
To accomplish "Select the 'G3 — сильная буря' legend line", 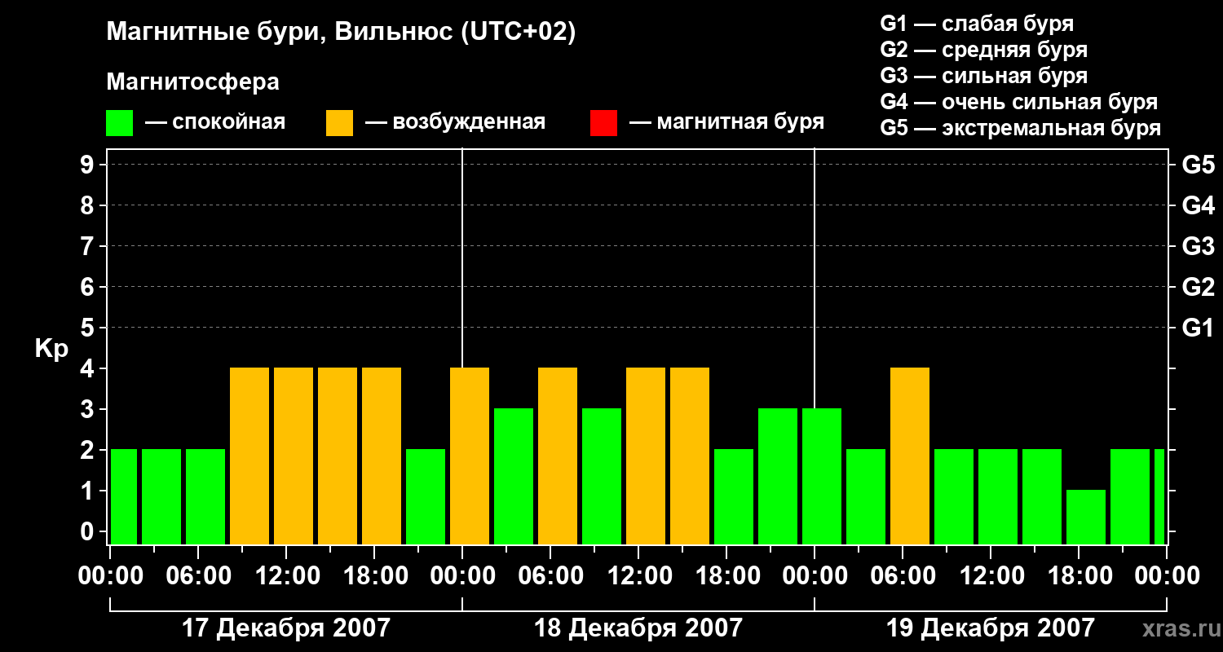I will (984, 76).
